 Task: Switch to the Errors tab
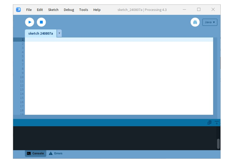click(56, 153)
